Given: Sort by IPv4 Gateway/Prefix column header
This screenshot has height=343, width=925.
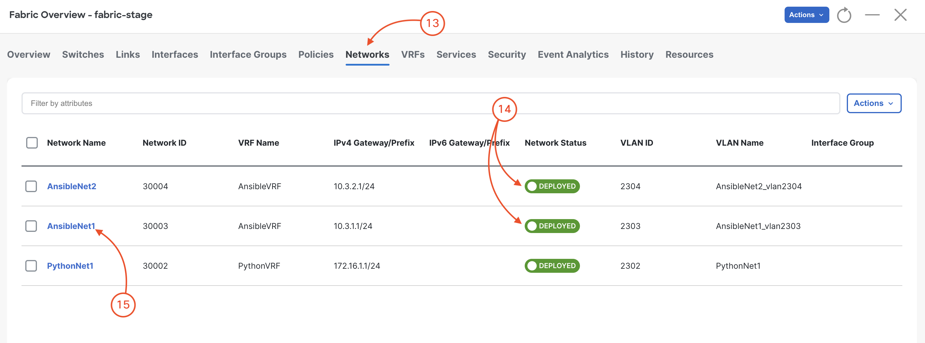Looking at the screenshot, I should tap(374, 143).
